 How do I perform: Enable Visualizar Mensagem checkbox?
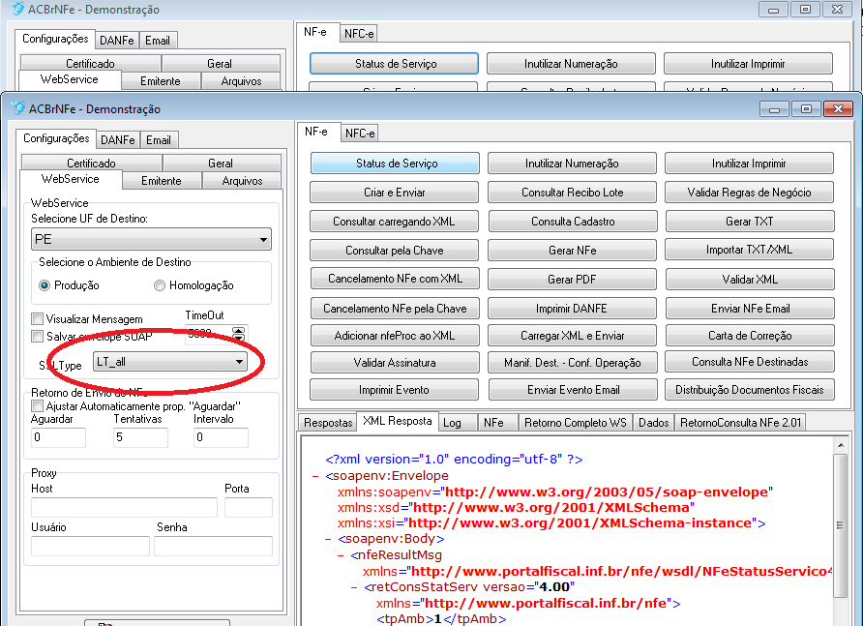(x=38, y=318)
